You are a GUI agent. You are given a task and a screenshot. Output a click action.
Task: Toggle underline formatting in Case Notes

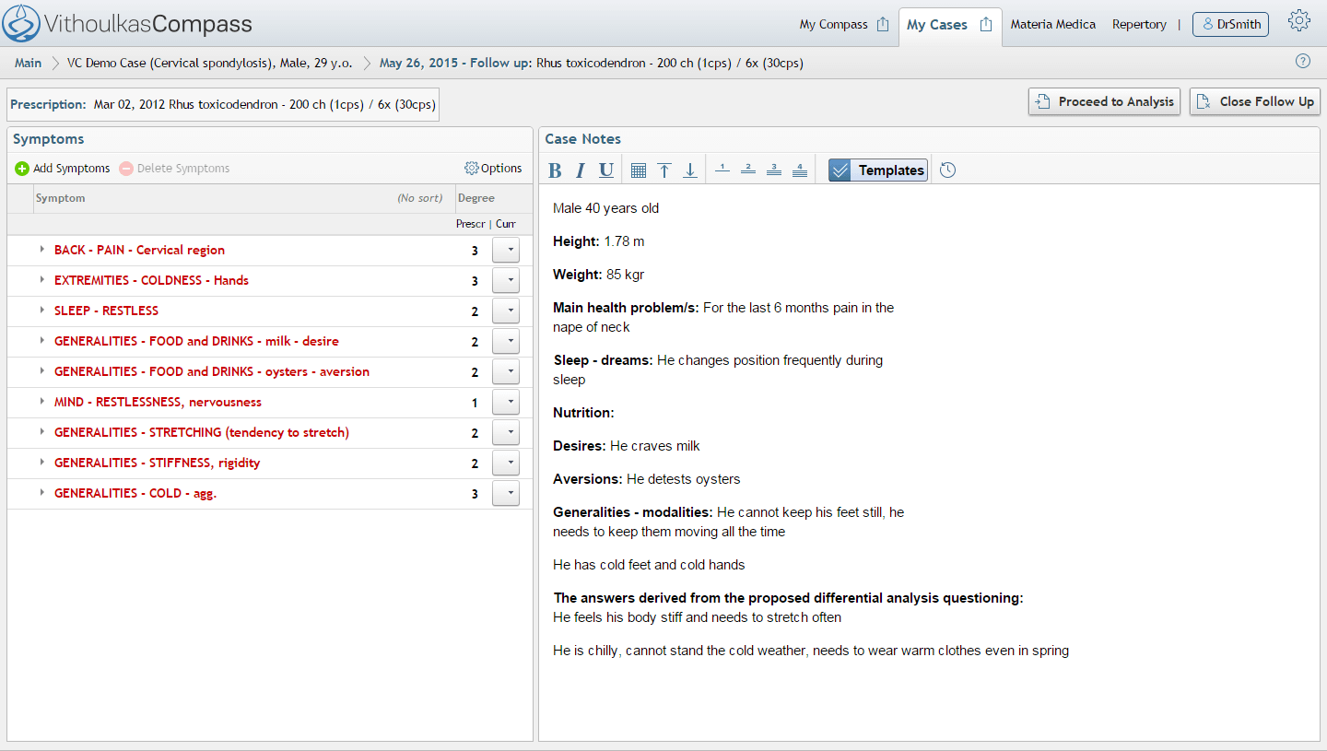point(605,170)
